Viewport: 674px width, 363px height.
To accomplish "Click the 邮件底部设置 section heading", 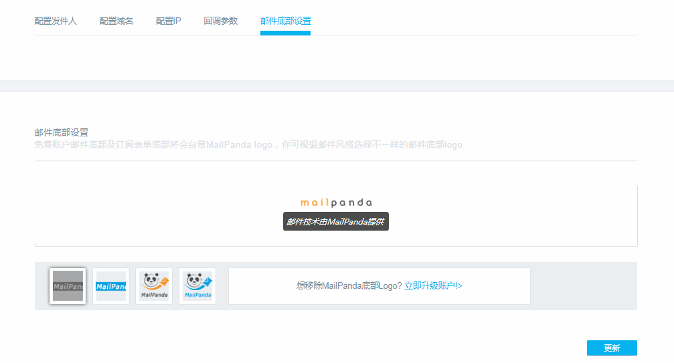I will tap(62, 132).
